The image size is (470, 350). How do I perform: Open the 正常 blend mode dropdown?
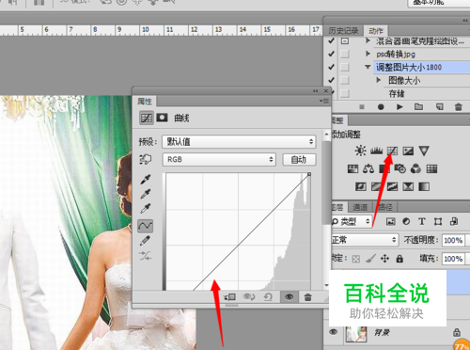(x=365, y=240)
